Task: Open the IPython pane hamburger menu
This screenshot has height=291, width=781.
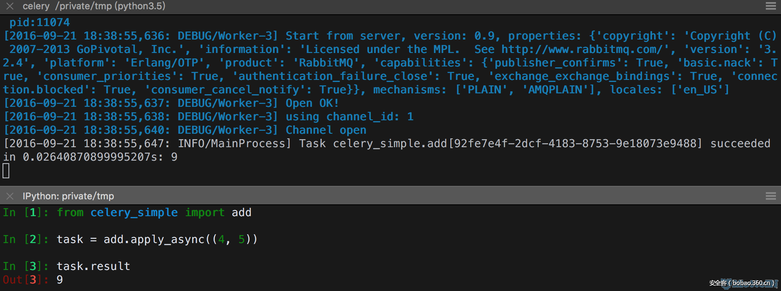Action: coord(770,196)
